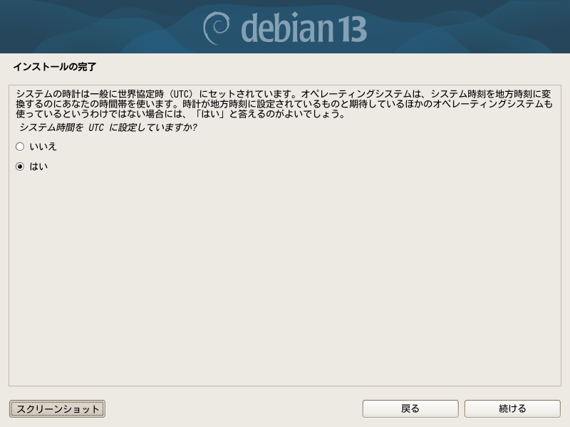Click the いいえ option label text
The width and height of the screenshot is (570, 427).
tap(43, 147)
